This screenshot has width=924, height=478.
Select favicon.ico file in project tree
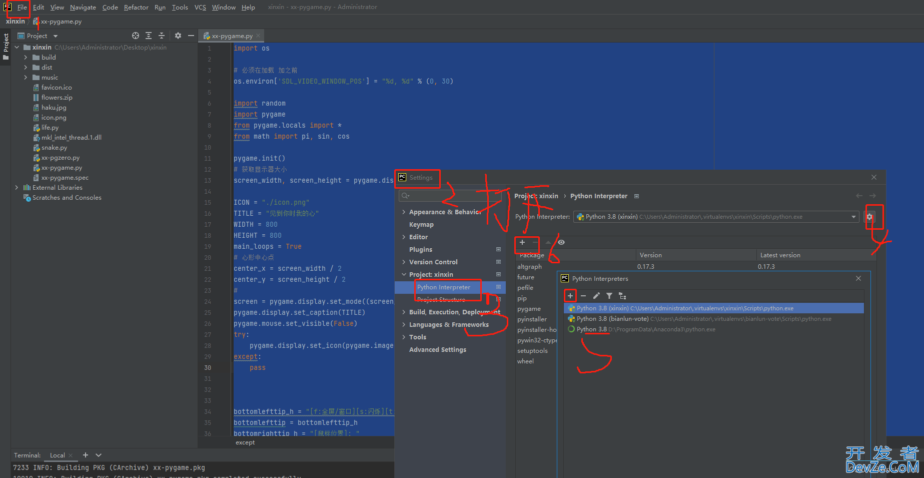pos(57,88)
